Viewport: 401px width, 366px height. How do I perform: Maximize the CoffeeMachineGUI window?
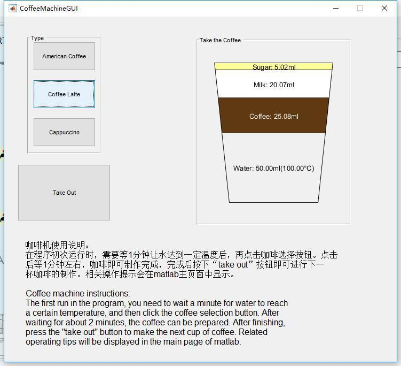(360, 8)
